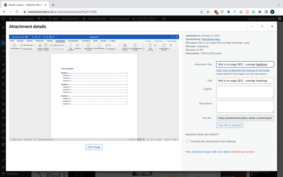
Task: Close the Attachment details dialog
Action: [x=272, y=27]
